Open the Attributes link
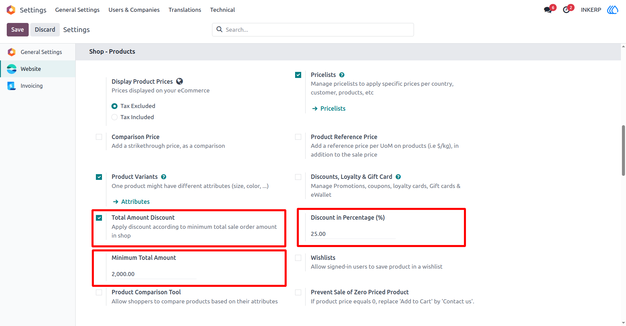The width and height of the screenshot is (626, 326). 135,201
